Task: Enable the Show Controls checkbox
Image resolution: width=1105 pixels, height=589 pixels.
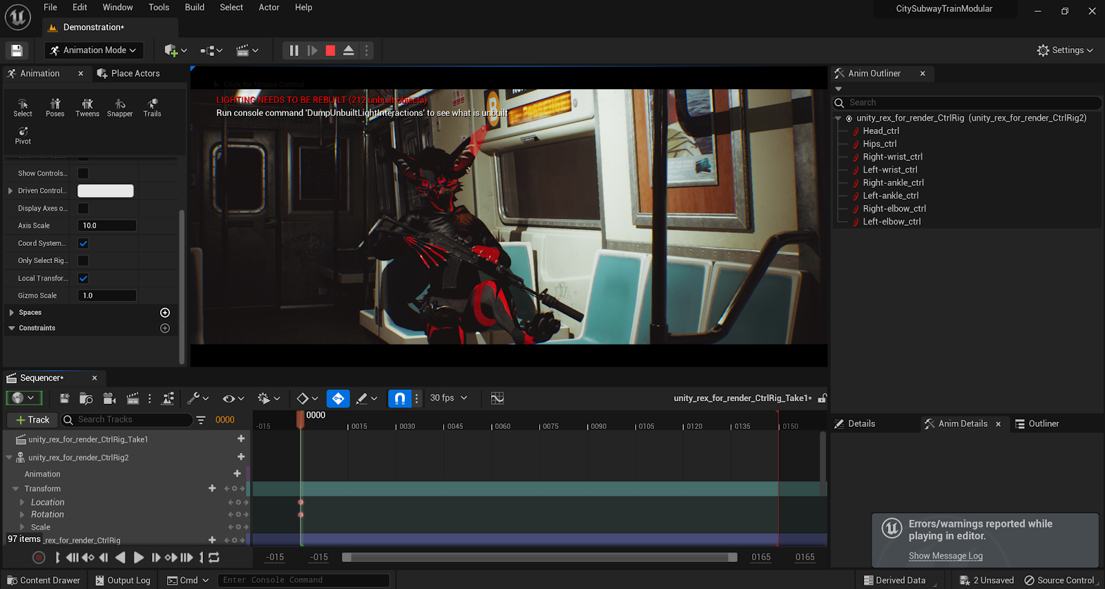Action: tap(83, 173)
